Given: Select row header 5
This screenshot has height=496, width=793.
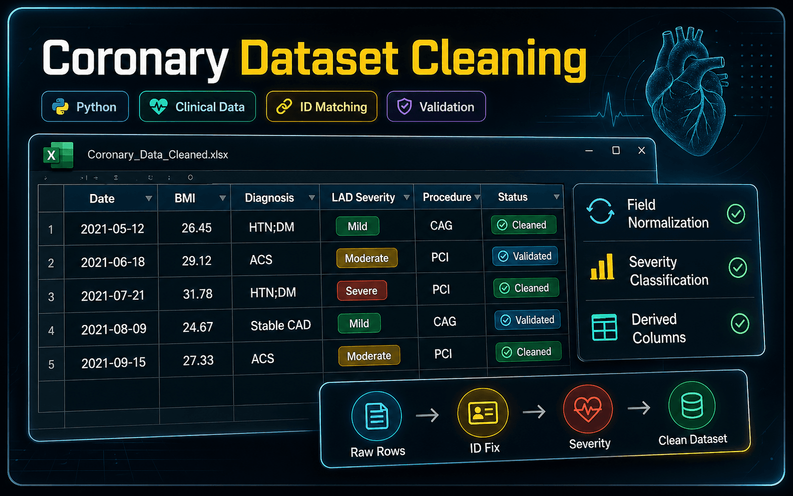Looking at the screenshot, I should (51, 364).
